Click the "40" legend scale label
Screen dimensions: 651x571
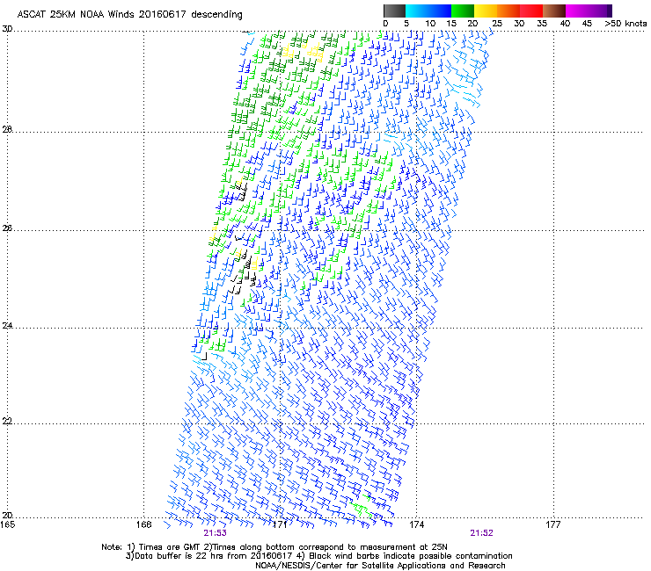565,24
